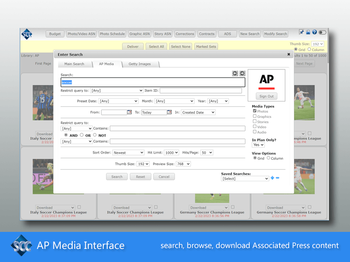Open the dialog Thumb Size dropdown
This screenshot has width=350, height=262.
click(143, 164)
